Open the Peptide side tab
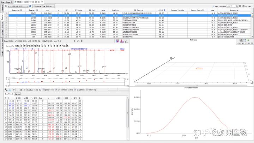254x143 pixels. (2, 33)
